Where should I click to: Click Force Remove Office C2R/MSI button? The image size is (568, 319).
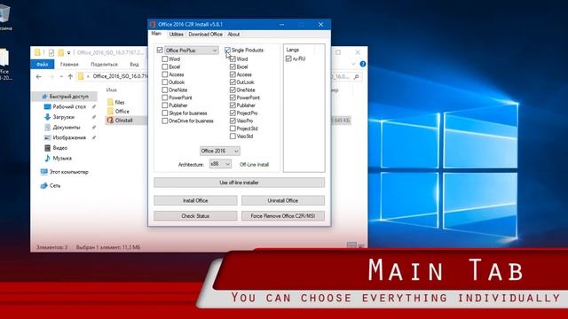(283, 216)
